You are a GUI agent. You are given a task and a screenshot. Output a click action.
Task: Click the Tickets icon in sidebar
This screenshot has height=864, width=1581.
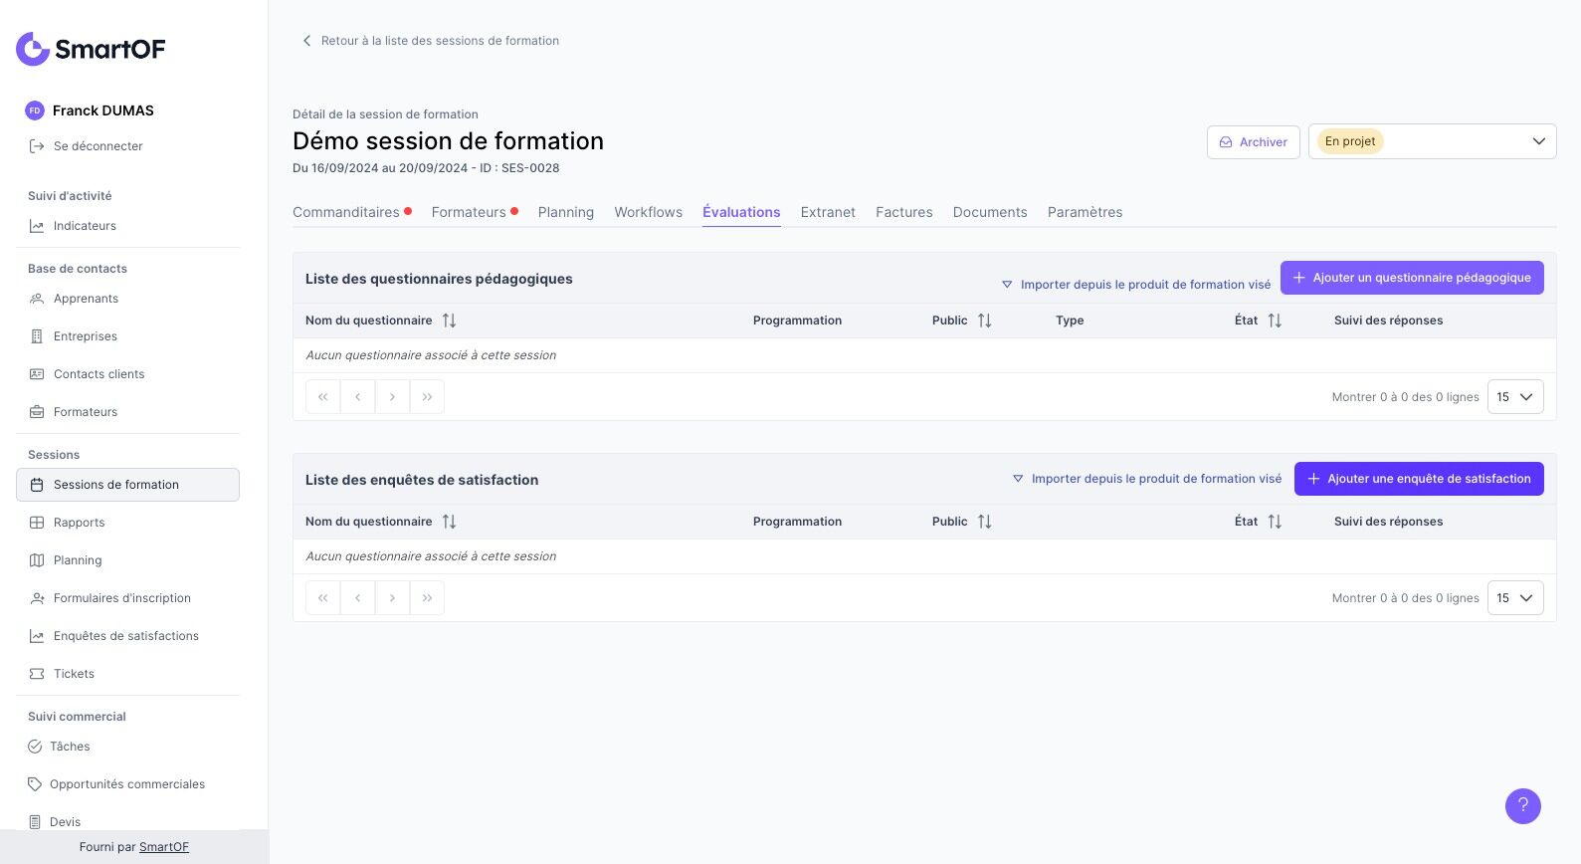37,674
